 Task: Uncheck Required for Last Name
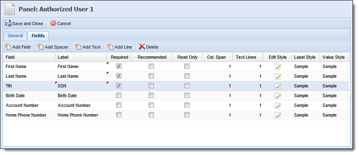tap(119, 76)
